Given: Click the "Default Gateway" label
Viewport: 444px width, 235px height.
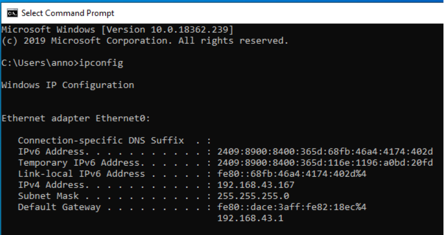Looking at the screenshot, I should coord(59,207).
